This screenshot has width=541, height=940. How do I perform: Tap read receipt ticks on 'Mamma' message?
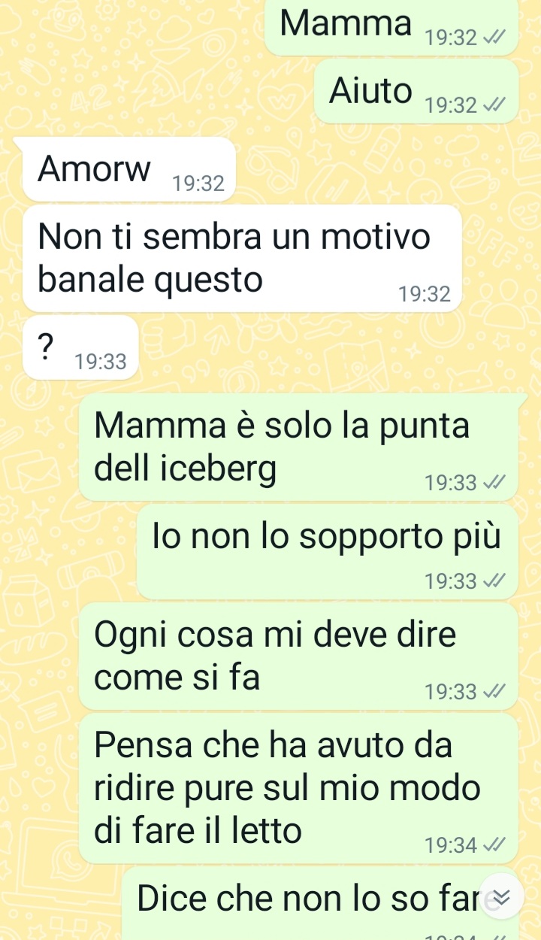pos(491,38)
